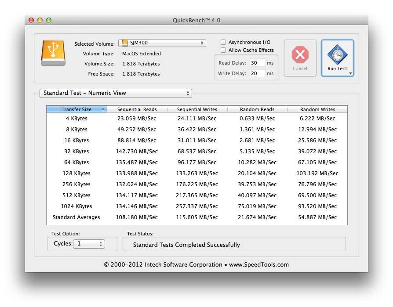Select the Standard Averages row label

pos(76,217)
